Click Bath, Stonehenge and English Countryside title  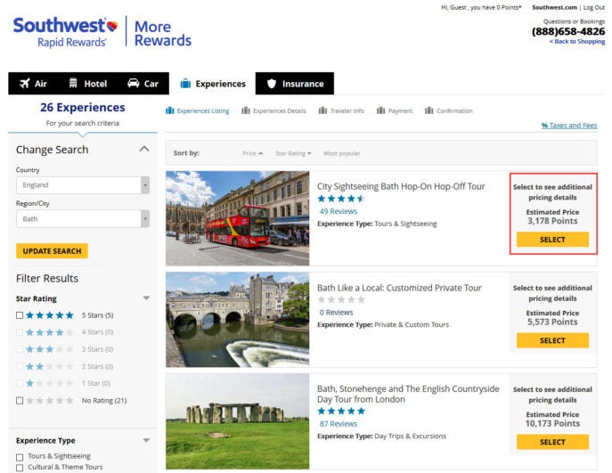tap(408, 394)
